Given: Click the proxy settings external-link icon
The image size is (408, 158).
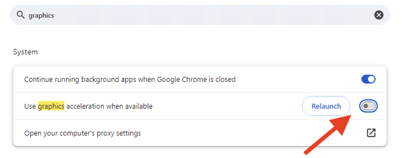Looking at the screenshot, I should (x=371, y=133).
